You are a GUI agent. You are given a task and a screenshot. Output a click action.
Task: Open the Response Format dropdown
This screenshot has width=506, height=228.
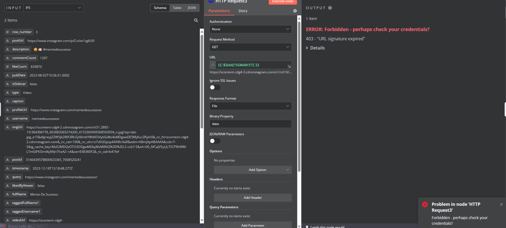tap(250, 106)
